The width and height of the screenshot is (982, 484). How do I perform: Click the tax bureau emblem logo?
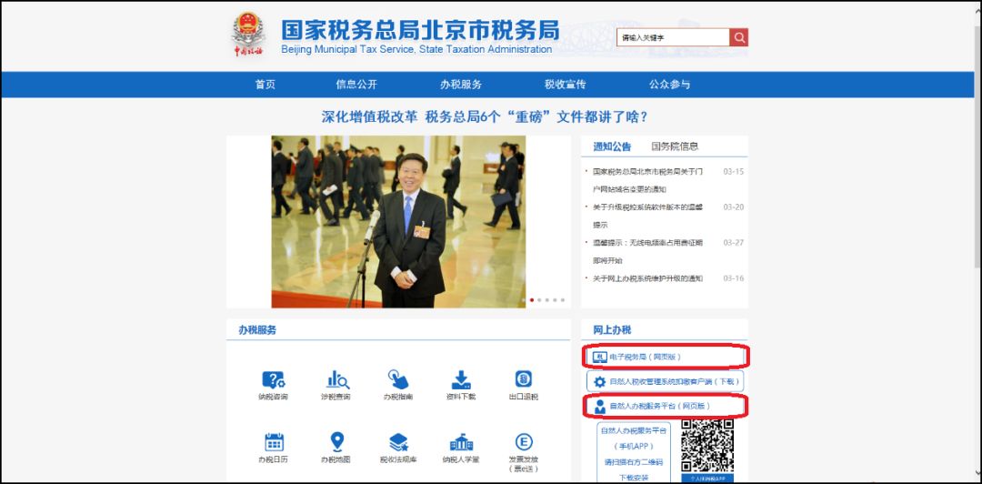(x=249, y=34)
